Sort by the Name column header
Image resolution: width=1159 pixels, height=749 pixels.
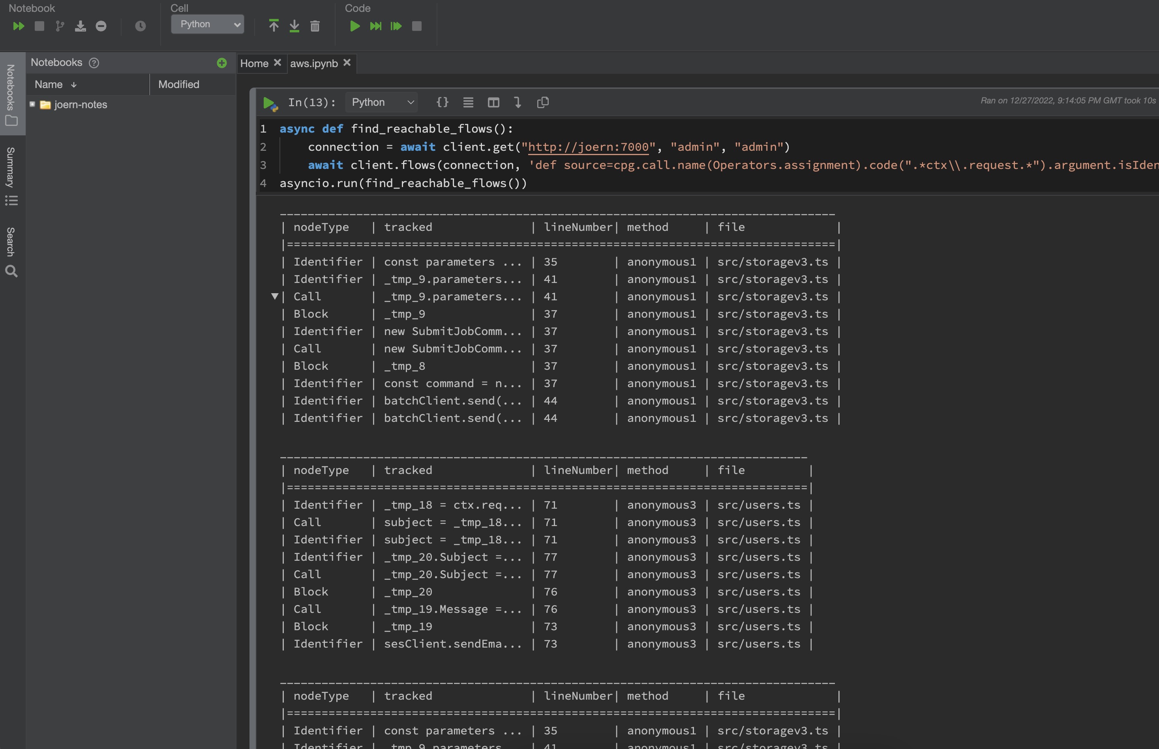tap(49, 84)
